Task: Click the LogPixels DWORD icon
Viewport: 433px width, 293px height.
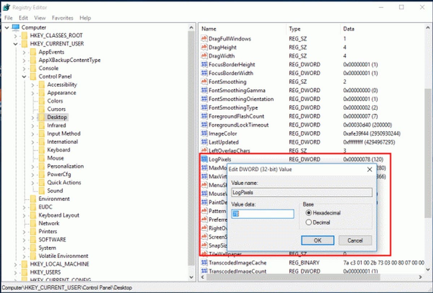Action: click(x=204, y=159)
